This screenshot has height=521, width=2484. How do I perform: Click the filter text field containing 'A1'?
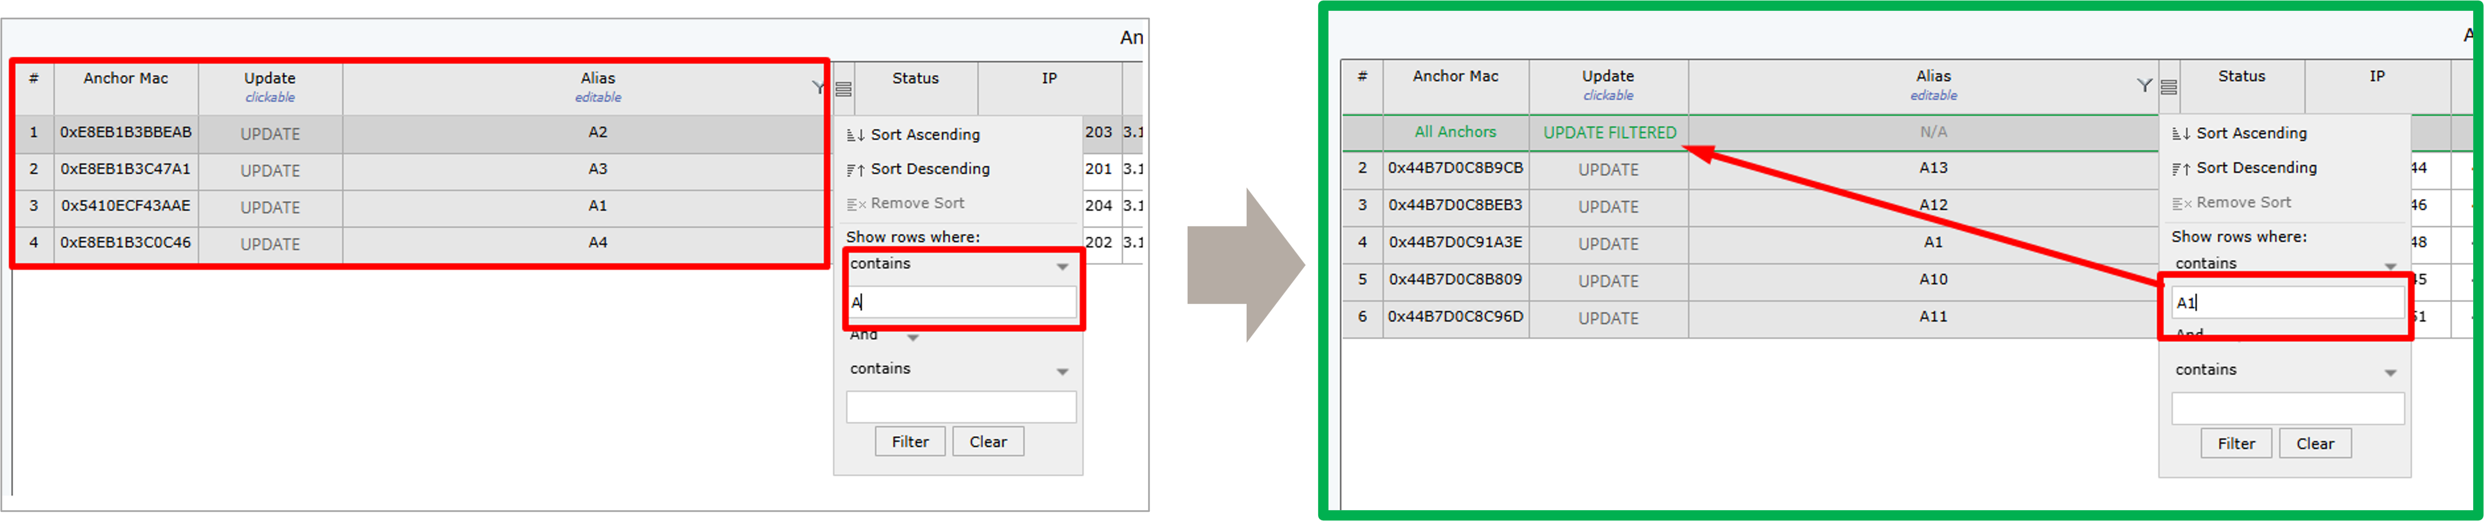2286,302
